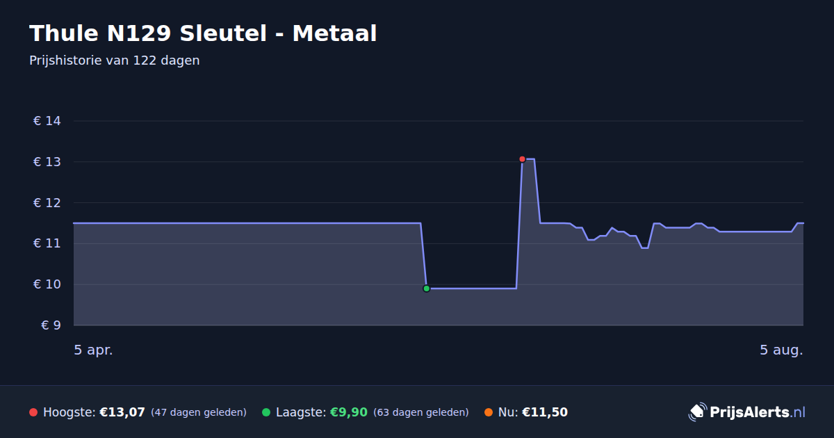Click the red Hoogste legend dot
This screenshot has height=438, width=834.
33,412
